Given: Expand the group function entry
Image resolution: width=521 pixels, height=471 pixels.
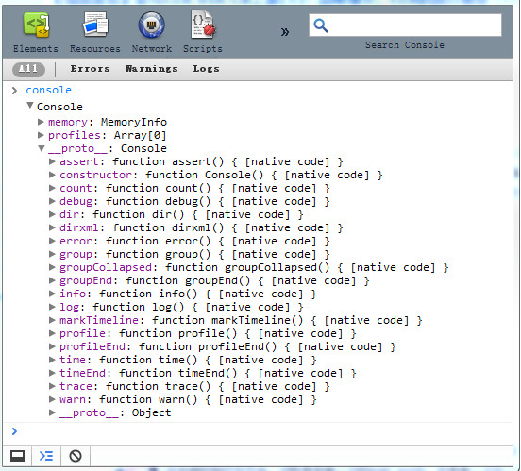Looking at the screenshot, I should tap(52, 254).
